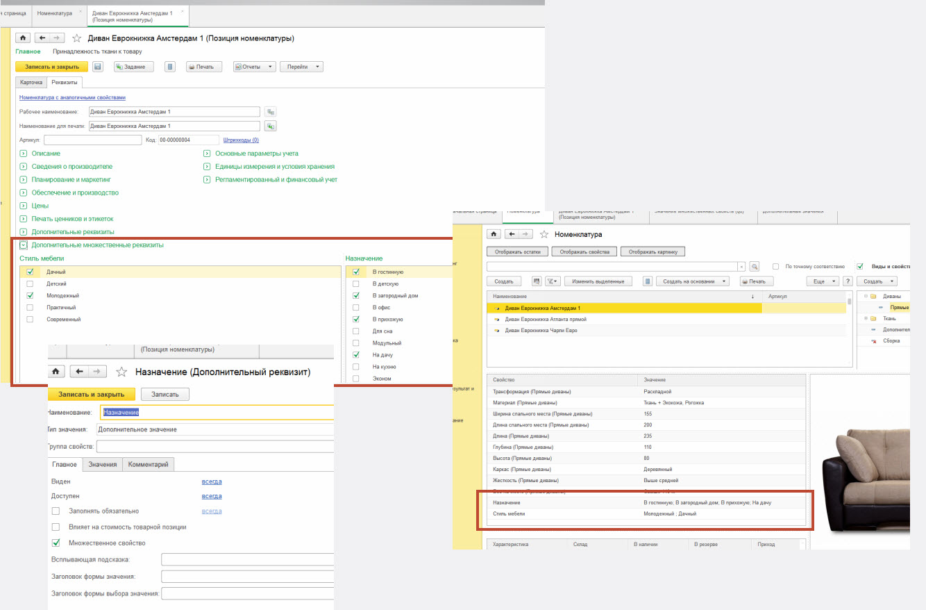Collapse Дополнительные множественные реквизиты section
926x610 pixels.
[x=23, y=245]
